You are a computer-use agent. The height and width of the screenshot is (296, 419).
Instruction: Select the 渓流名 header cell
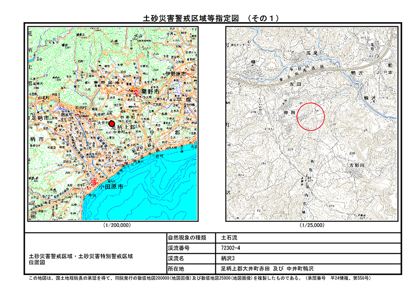coord(176,258)
